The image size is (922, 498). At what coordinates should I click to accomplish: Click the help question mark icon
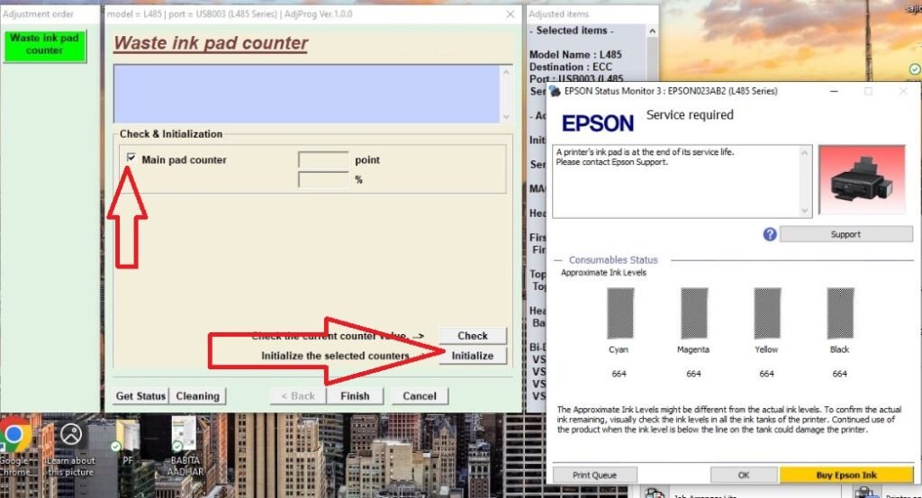point(770,235)
